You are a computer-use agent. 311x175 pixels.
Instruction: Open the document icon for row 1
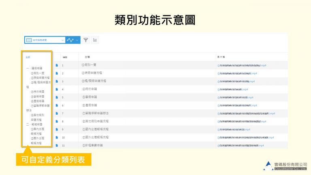pos(57,65)
